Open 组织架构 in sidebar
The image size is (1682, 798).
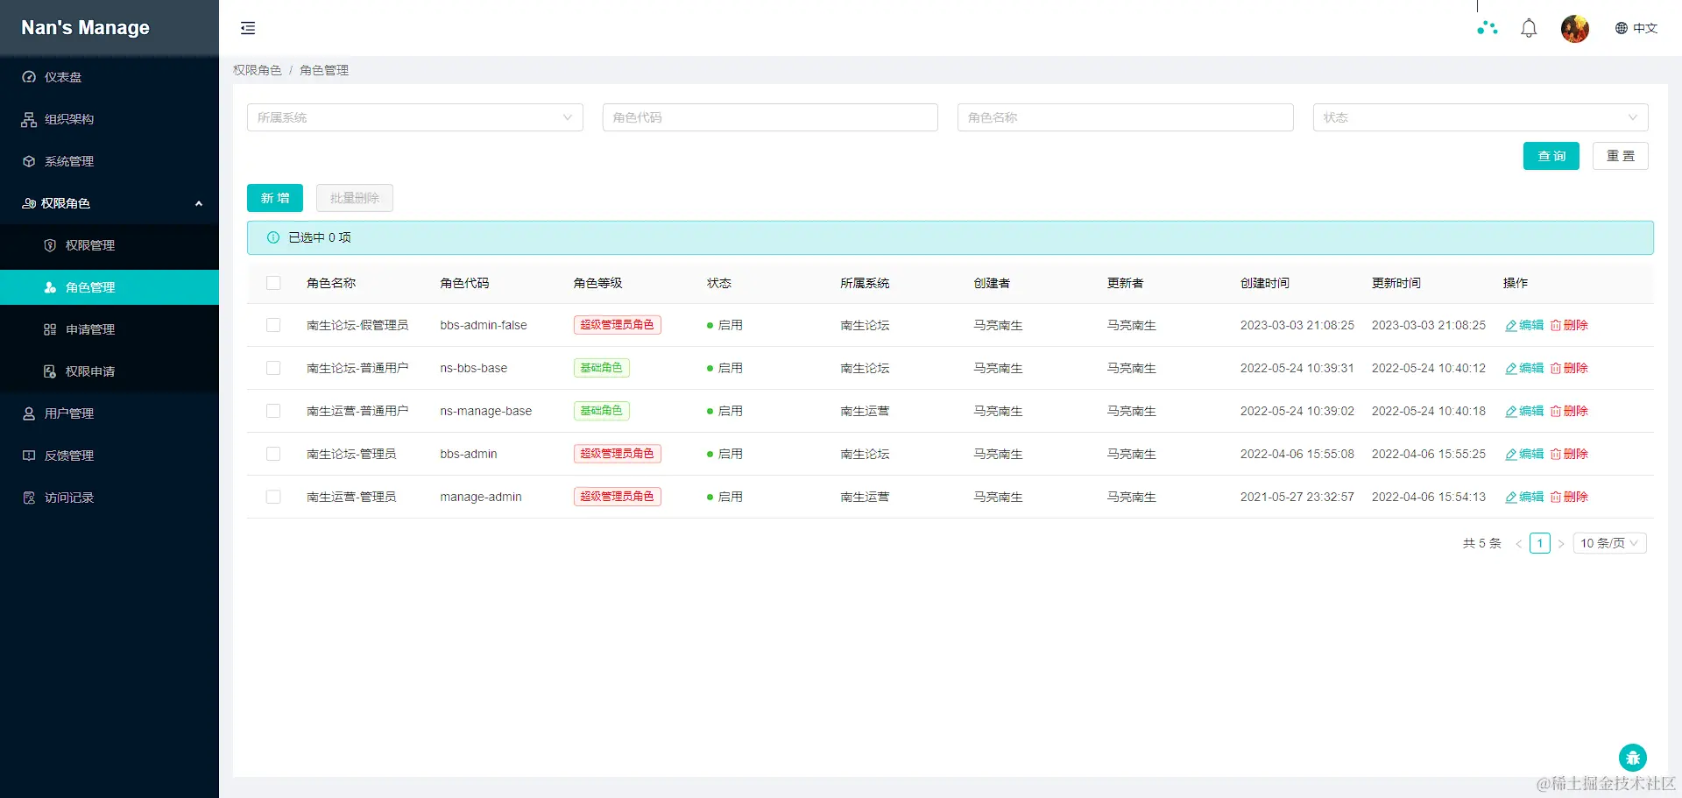110,119
